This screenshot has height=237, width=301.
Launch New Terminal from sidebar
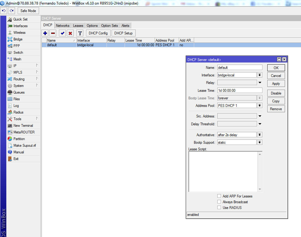tap(23, 126)
